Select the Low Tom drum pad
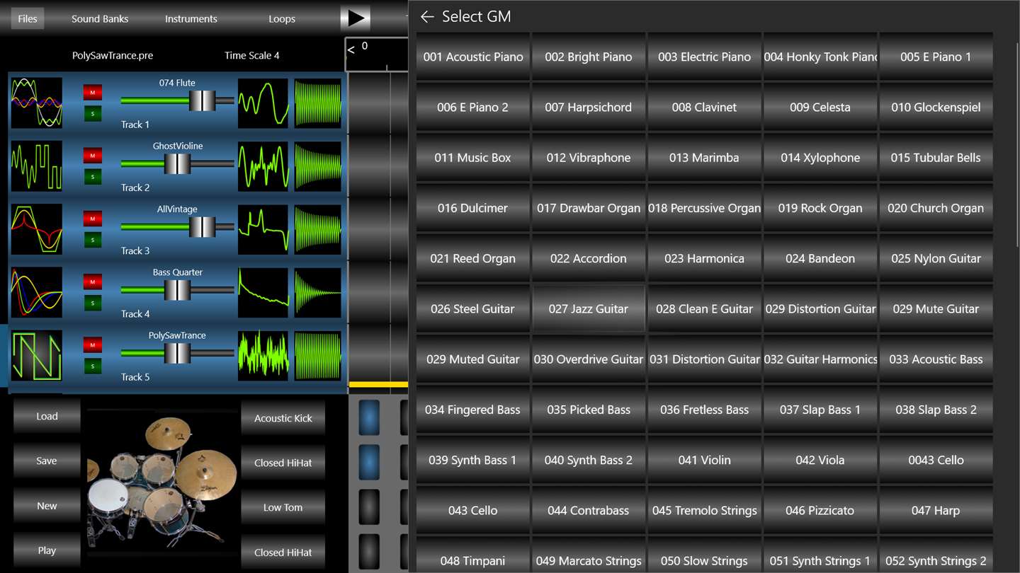Image resolution: width=1020 pixels, height=573 pixels. [x=283, y=507]
